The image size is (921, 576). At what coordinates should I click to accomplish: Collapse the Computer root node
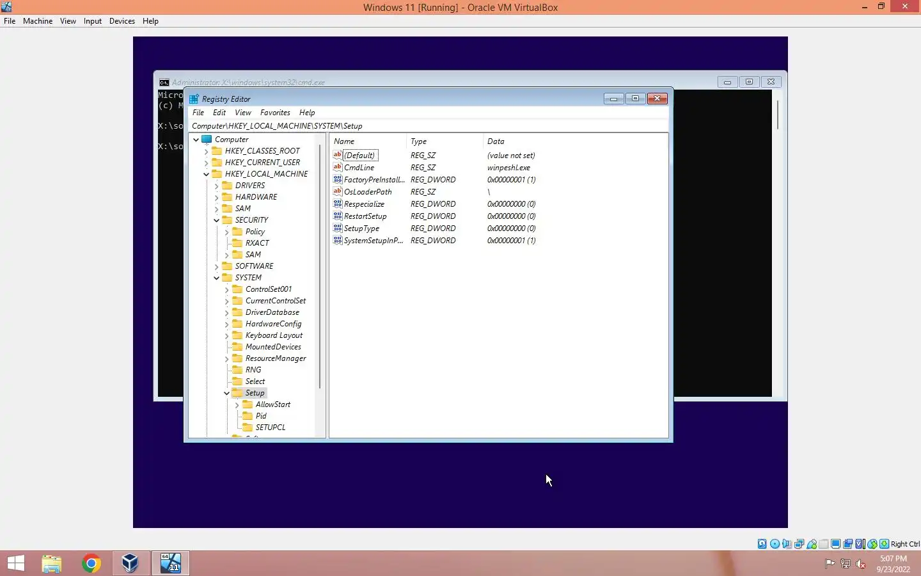[196, 140]
